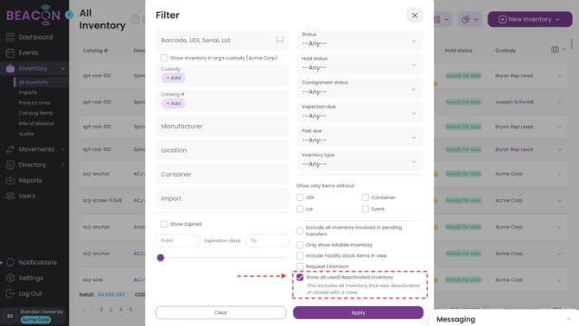Open the Dashboard icon in sidebar

click(x=10, y=37)
